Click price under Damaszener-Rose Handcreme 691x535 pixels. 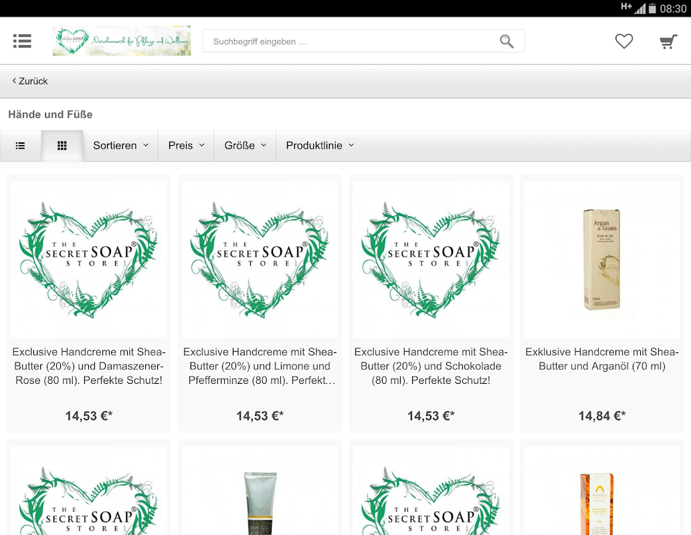88,415
